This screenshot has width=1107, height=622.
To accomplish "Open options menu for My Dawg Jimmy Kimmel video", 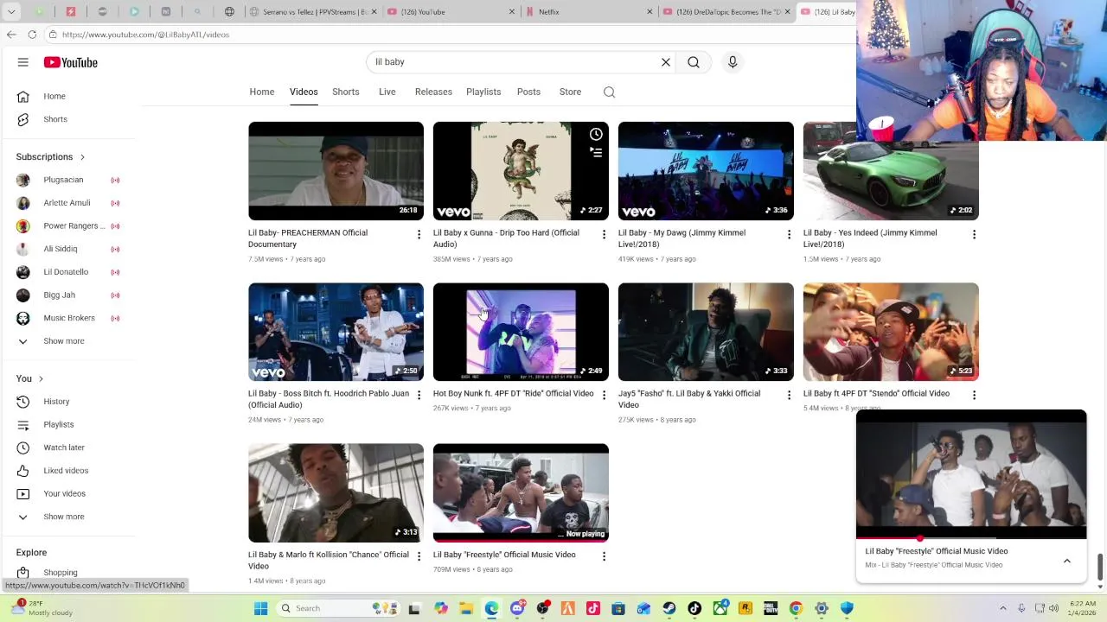I will click(x=789, y=235).
